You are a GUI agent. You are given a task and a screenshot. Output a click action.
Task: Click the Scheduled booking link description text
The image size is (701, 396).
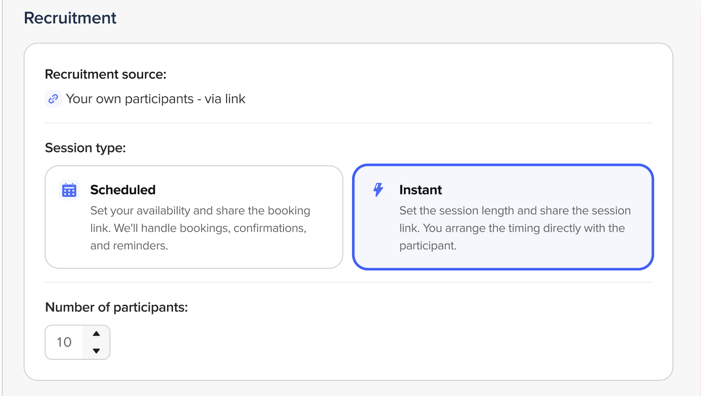(200, 228)
